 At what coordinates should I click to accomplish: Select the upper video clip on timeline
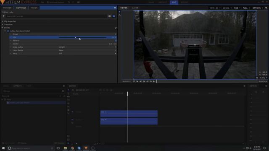129,114
